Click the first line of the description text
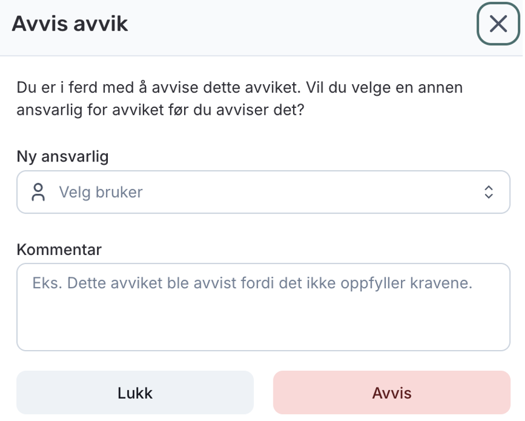This screenshot has height=421, width=525. 239,88
